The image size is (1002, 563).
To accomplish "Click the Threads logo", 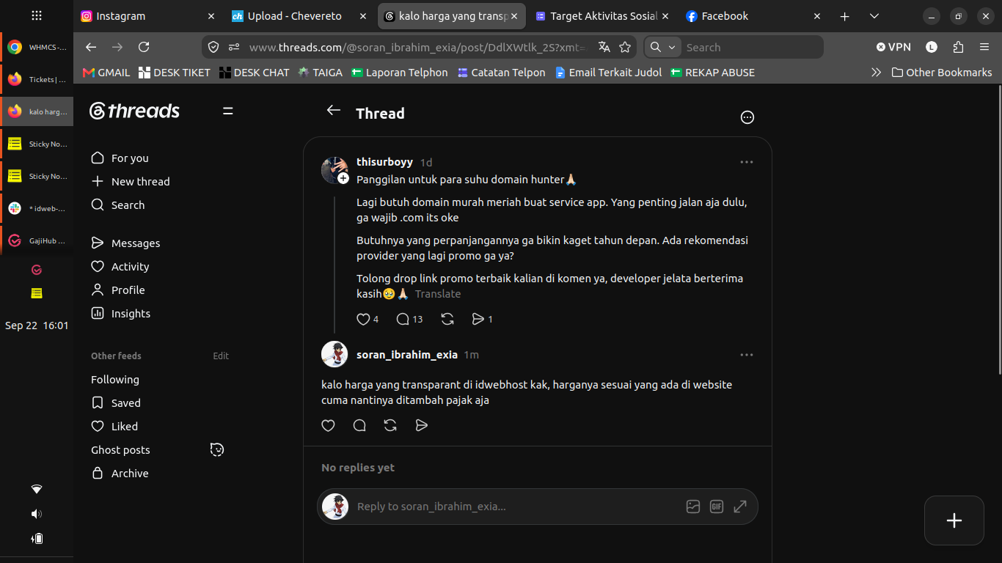I will (134, 111).
